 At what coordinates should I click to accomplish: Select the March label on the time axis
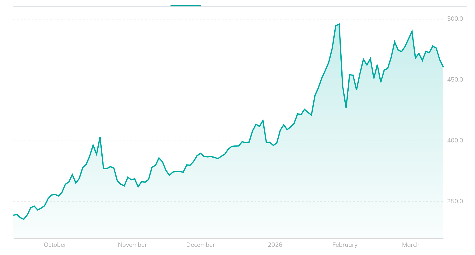tap(410, 245)
